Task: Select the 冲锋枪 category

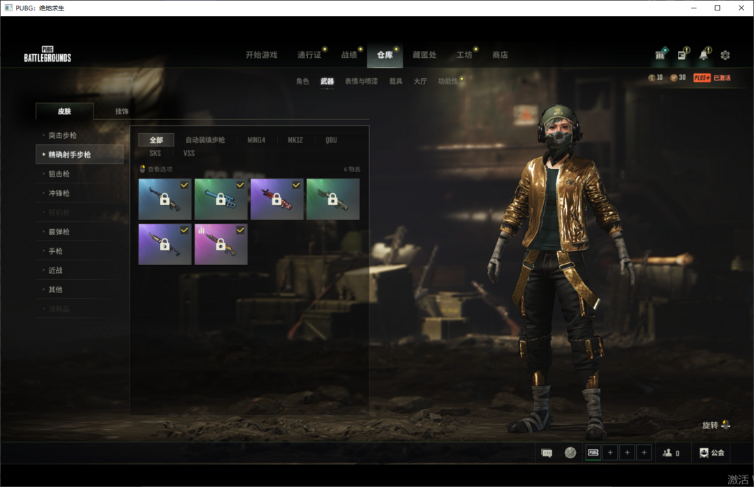Action: point(80,193)
